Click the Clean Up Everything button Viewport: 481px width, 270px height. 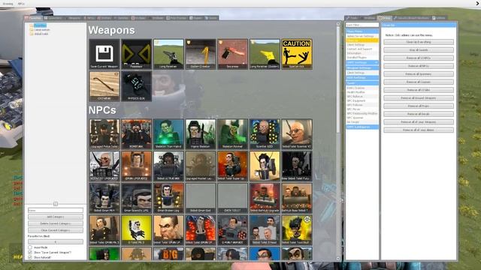(419, 42)
